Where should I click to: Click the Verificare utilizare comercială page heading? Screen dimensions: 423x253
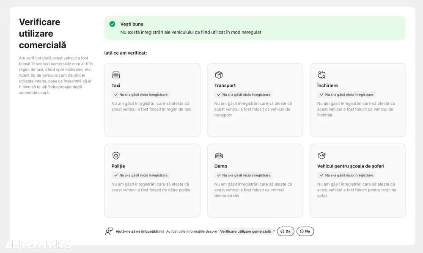[x=42, y=33]
